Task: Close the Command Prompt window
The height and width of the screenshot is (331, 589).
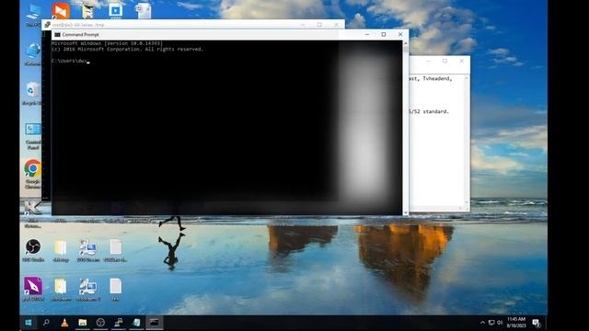Action: pos(400,35)
